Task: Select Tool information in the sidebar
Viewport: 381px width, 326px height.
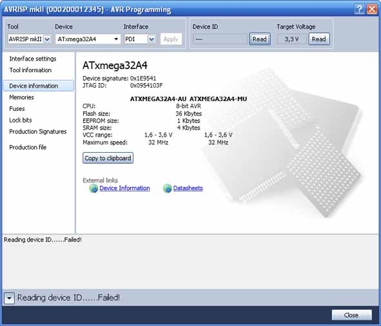Action: [30, 70]
